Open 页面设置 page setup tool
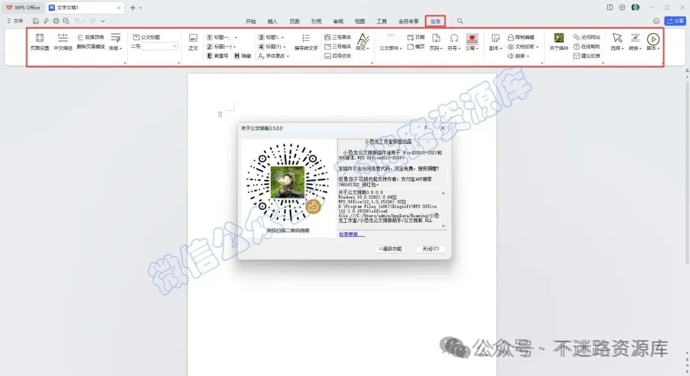 coord(40,42)
